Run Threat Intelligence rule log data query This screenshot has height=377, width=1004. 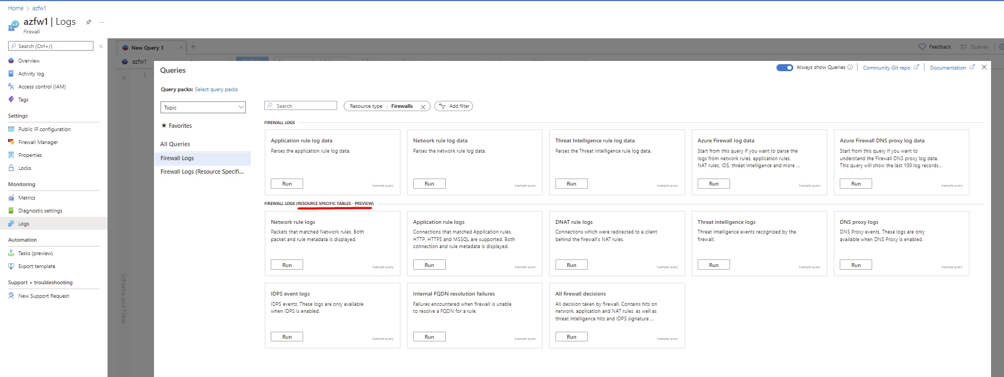pos(571,184)
